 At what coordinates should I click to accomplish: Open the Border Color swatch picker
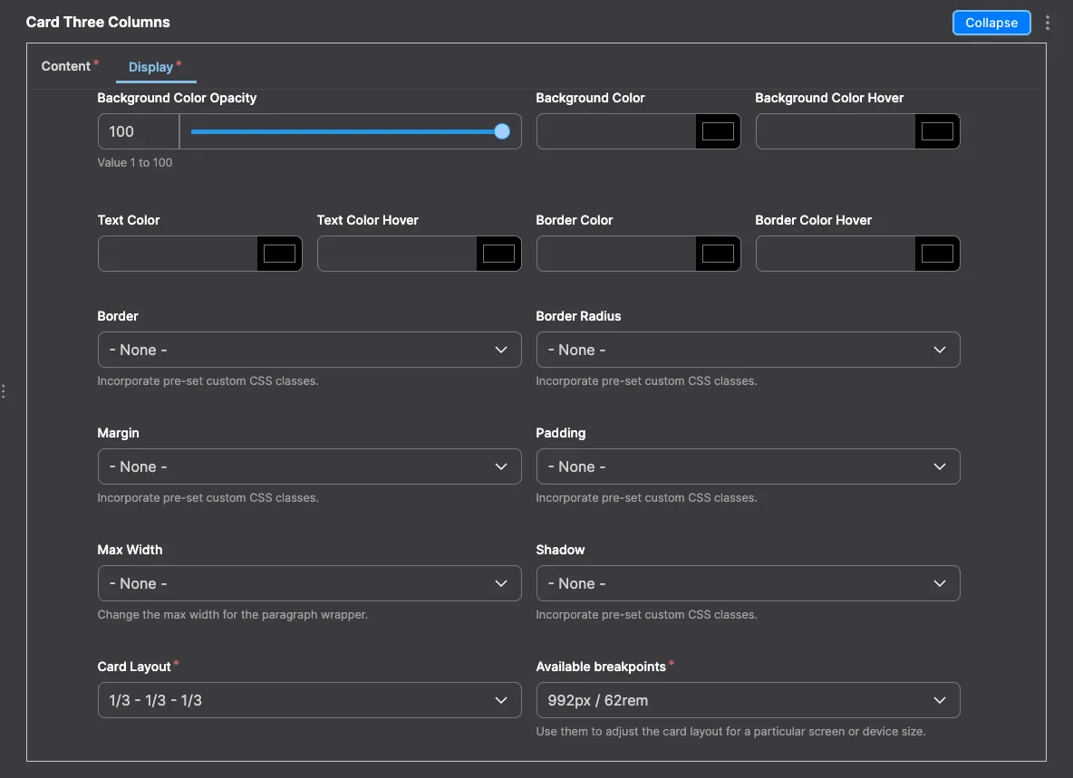pyautogui.click(x=718, y=254)
